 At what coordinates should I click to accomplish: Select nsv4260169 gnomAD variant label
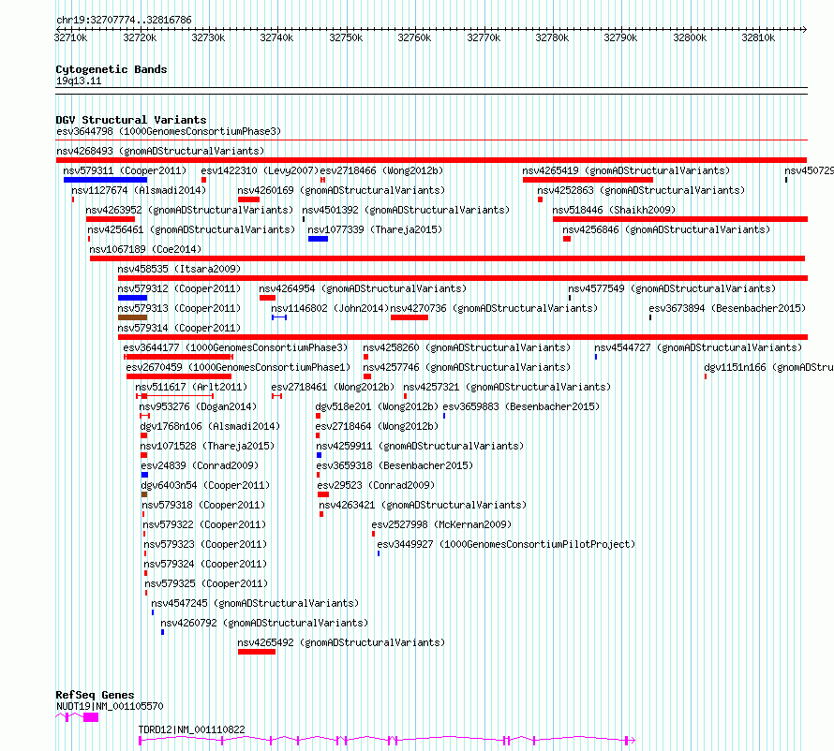(x=341, y=190)
